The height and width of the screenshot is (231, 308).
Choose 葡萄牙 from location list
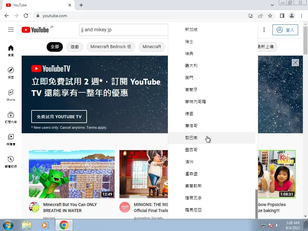[212, 90]
